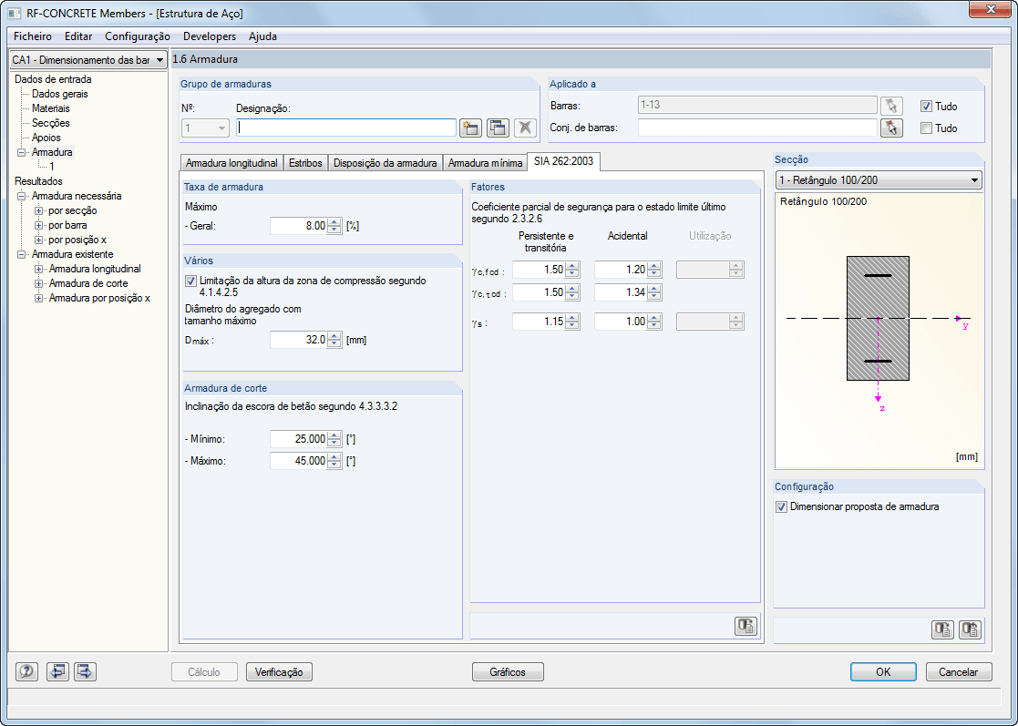Viewport: 1018px width, 726px height.
Task: Switch to the Armadura mínima tab
Action: point(485,163)
